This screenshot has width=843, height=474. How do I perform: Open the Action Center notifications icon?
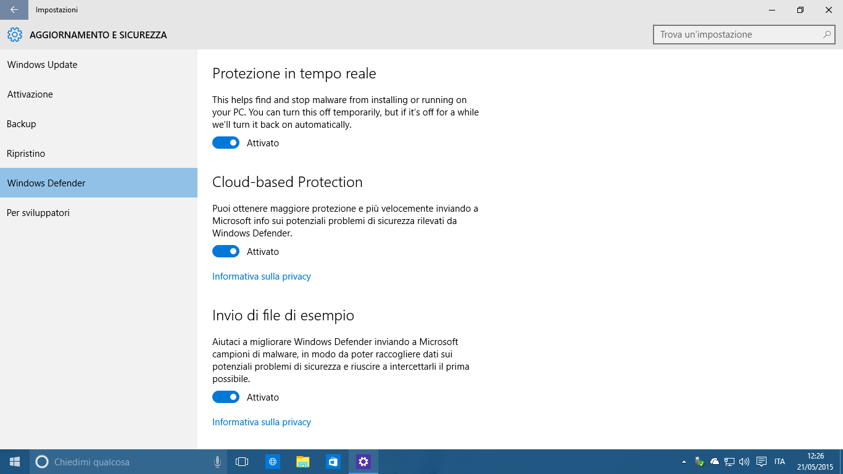coord(762,462)
